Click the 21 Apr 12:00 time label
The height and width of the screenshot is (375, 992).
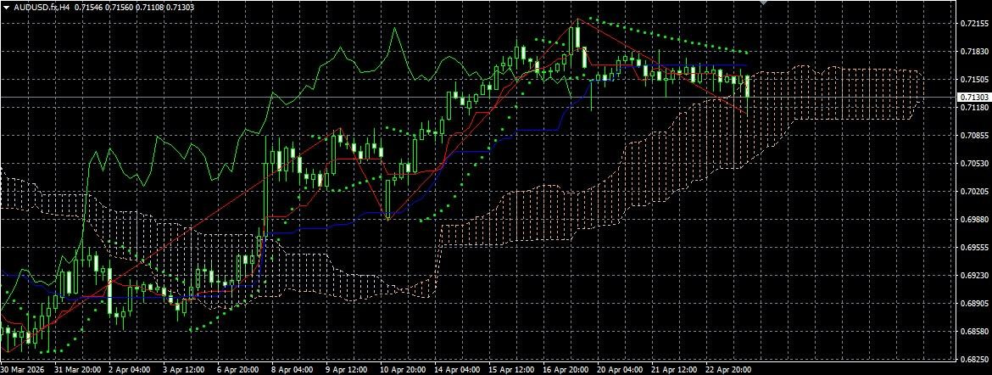(x=674, y=369)
